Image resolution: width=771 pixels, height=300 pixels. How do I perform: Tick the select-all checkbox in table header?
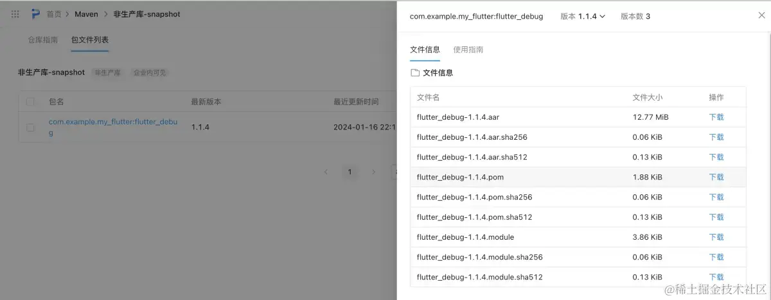click(x=30, y=101)
